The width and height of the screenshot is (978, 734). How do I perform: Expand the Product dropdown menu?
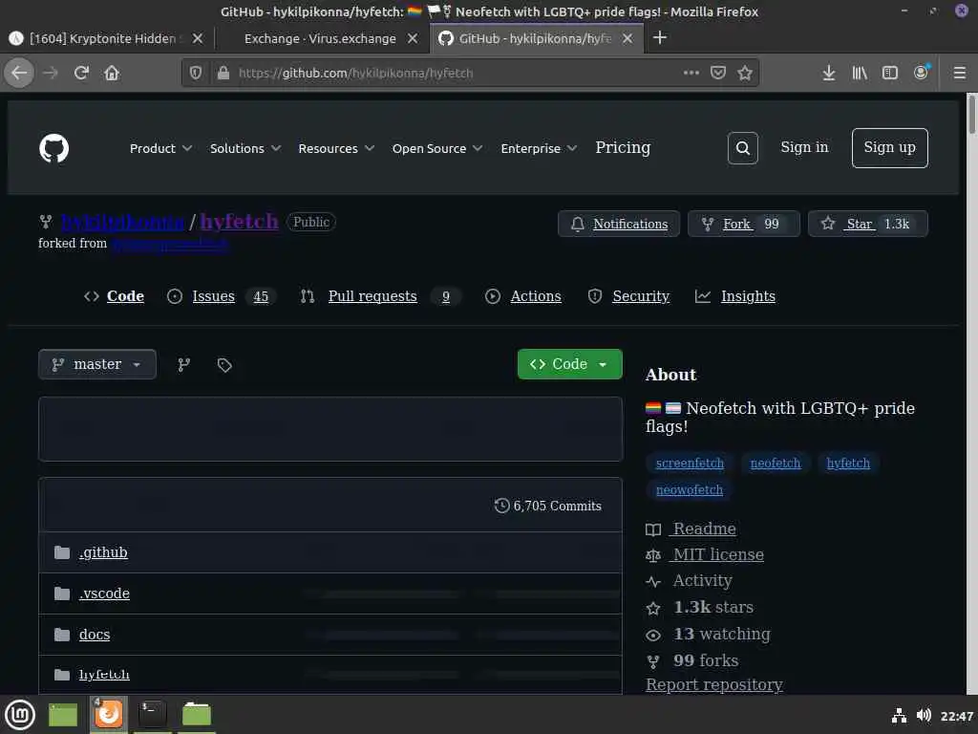[x=160, y=148]
